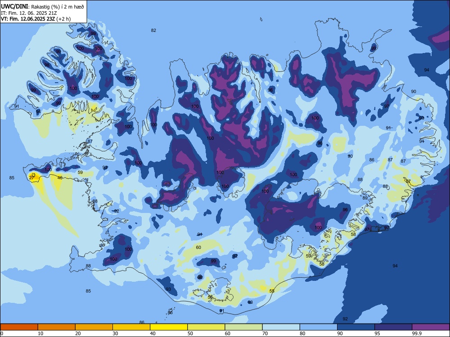Click the legend tick label '20'

[x=78, y=333]
